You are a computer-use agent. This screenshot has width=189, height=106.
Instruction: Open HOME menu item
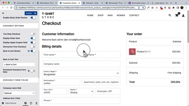pos(90,15)
